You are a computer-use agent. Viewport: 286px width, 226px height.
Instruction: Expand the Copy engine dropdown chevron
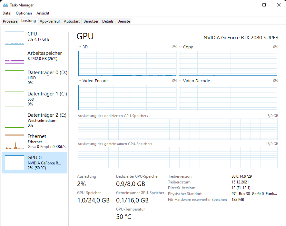[180, 47]
